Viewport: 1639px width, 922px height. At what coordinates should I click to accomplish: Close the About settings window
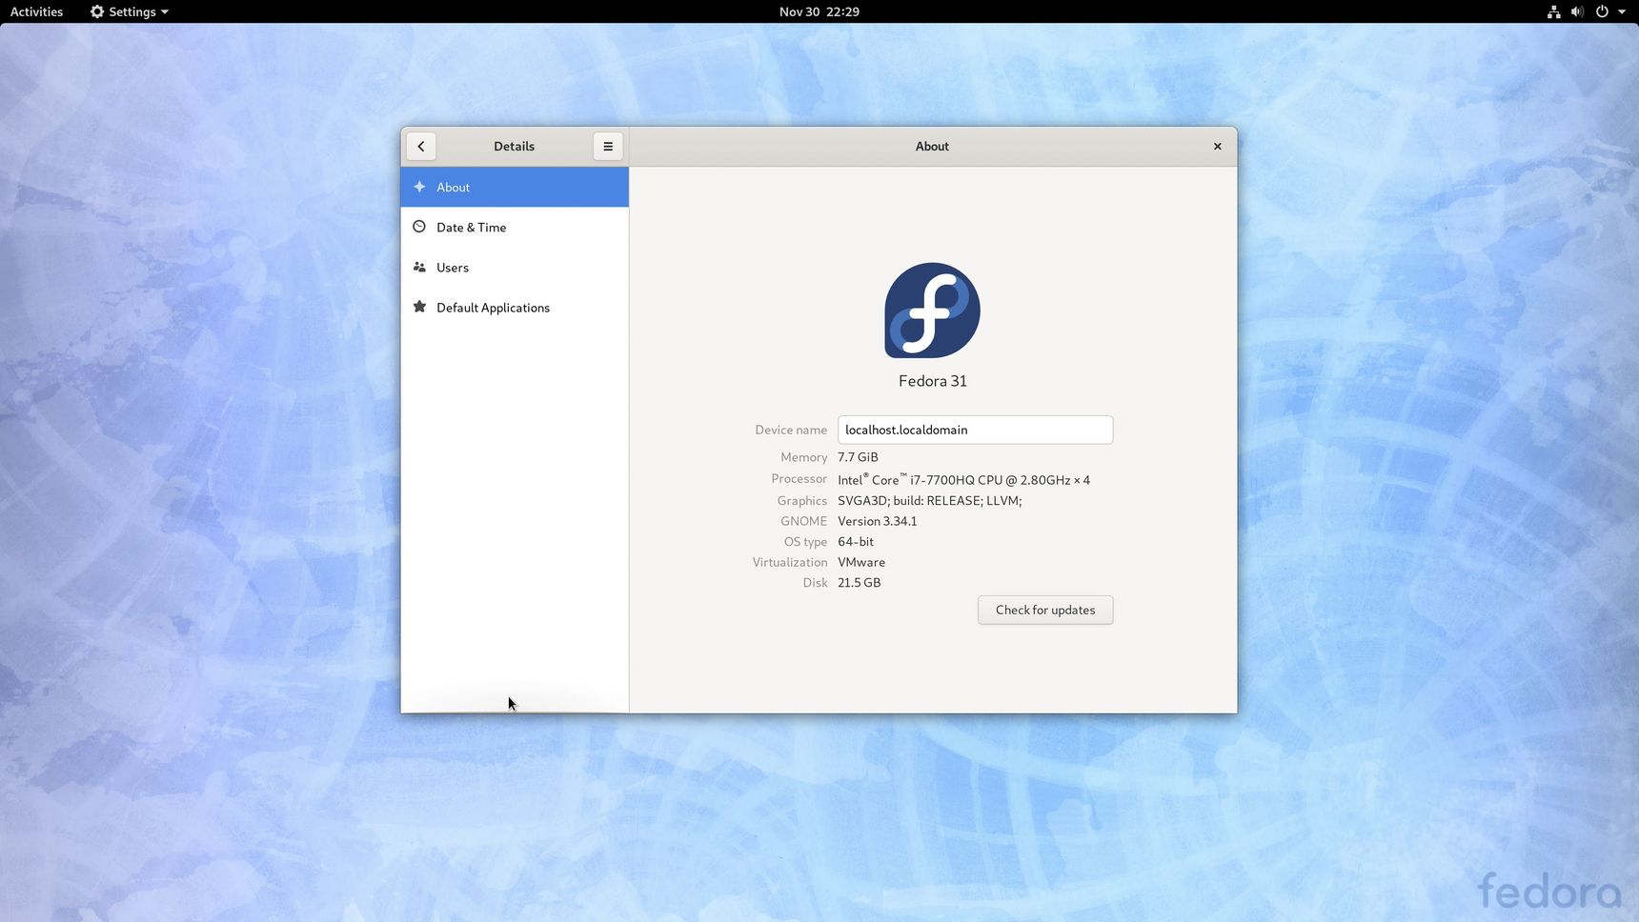pos(1217,147)
